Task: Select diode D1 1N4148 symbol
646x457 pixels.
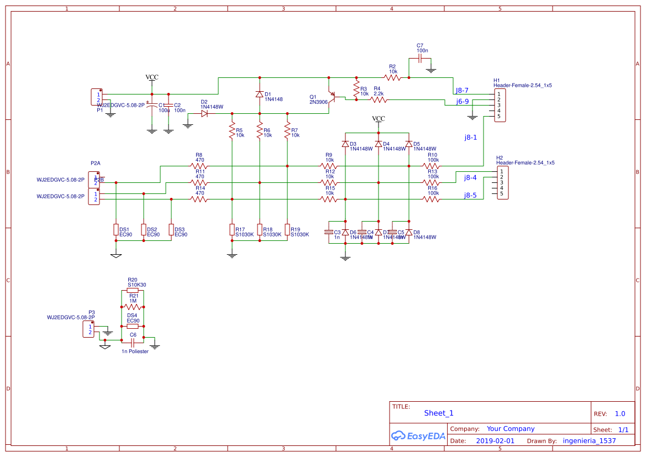Action: 259,94
